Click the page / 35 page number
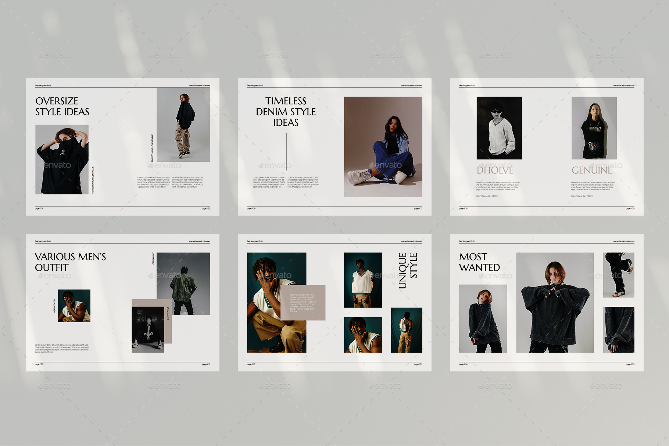Screen dimensions: 669x446 coord(630,364)
